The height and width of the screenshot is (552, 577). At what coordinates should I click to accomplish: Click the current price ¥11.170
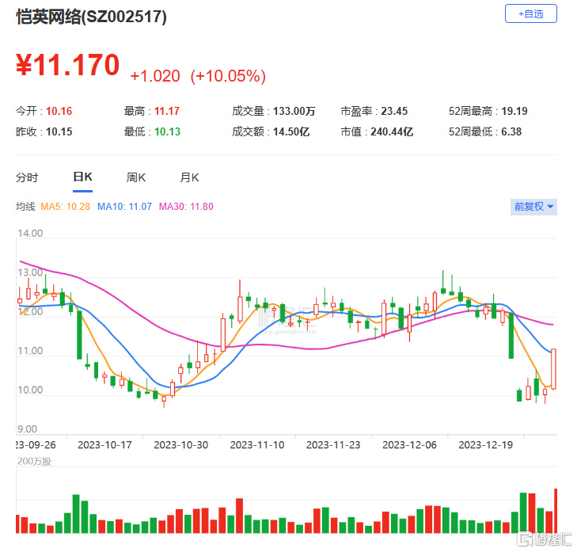point(68,65)
